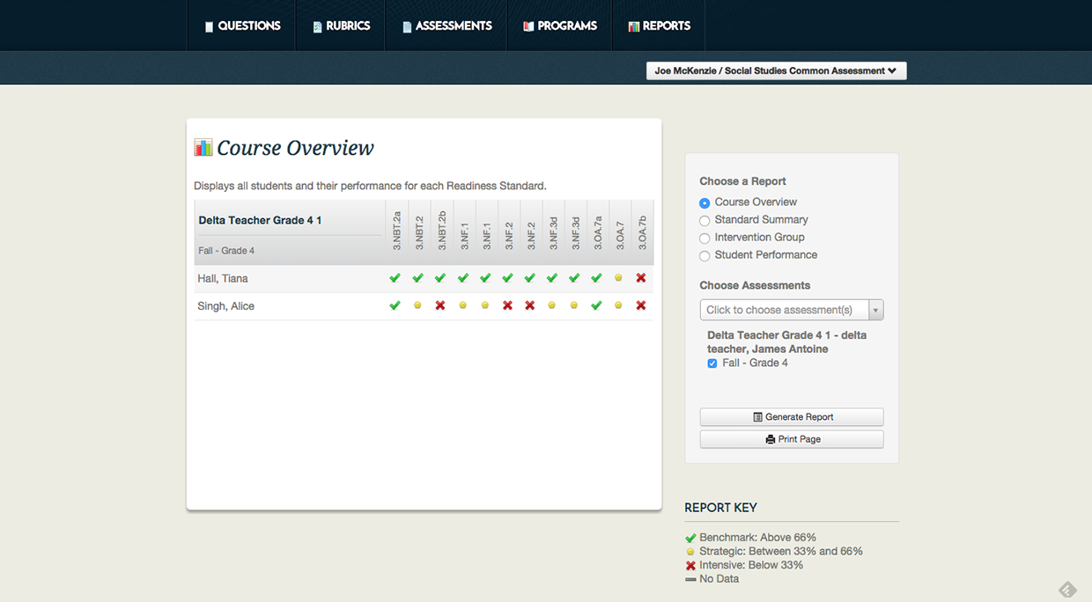The width and height of the screenshot is (1092, 602).
Task: Go to the Reports tab
Action: click(x=659, y=26)
